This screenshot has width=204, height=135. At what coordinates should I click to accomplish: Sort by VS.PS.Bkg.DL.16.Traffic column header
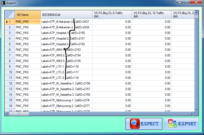click(152, 15)
